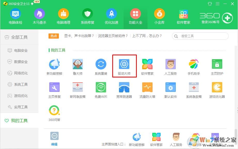
Task: Click the search magnifier icon
Action: [176, 36]
